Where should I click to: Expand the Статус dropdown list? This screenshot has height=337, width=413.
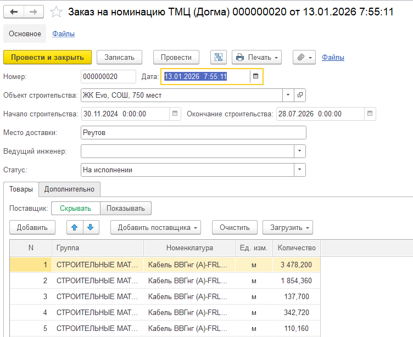[x=299, y=170]
